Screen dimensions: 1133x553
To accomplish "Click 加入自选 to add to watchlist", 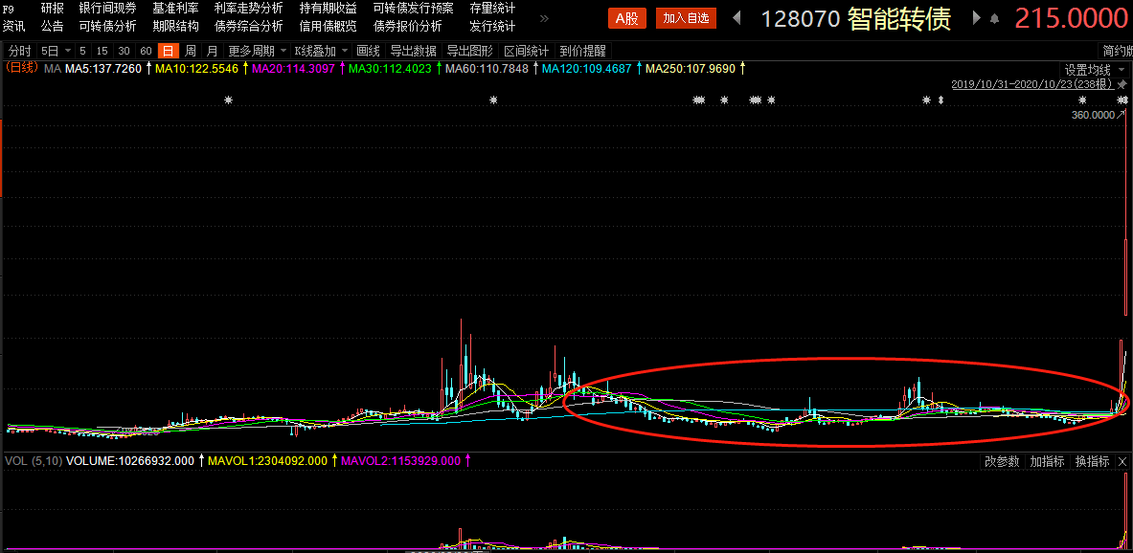I will click(x=684, y=17).
